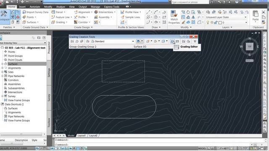Expand the Create Design panel
Image resolution: width=269 pixels, height=151 pixels.
coord(83,27)
